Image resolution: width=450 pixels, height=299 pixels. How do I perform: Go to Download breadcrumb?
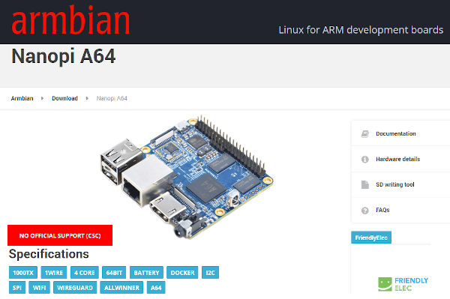tap(64, 98)
